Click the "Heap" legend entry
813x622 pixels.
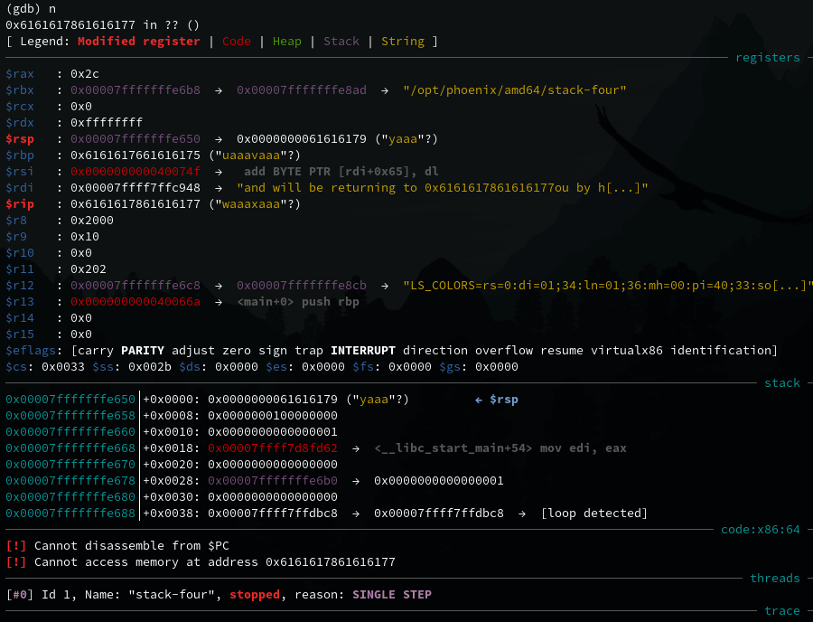pyautogui.click(x=286, y=41)
